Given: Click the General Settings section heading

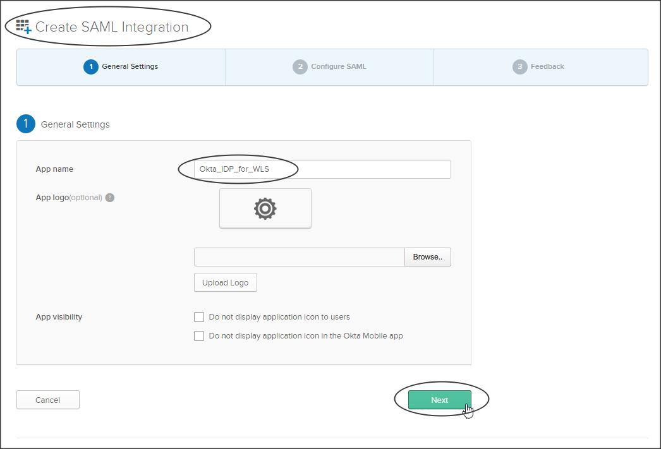Looking at the screenshot, I should coord(75,124).
